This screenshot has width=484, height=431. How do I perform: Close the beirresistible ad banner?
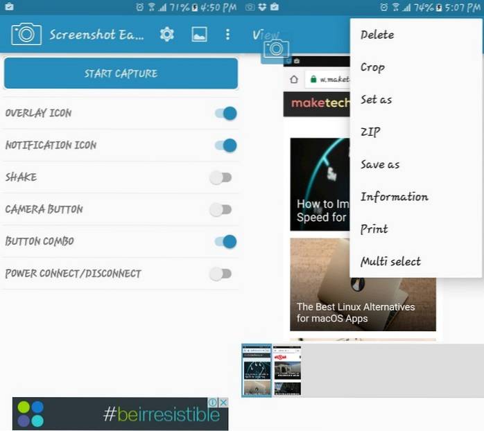coord(223,403)
